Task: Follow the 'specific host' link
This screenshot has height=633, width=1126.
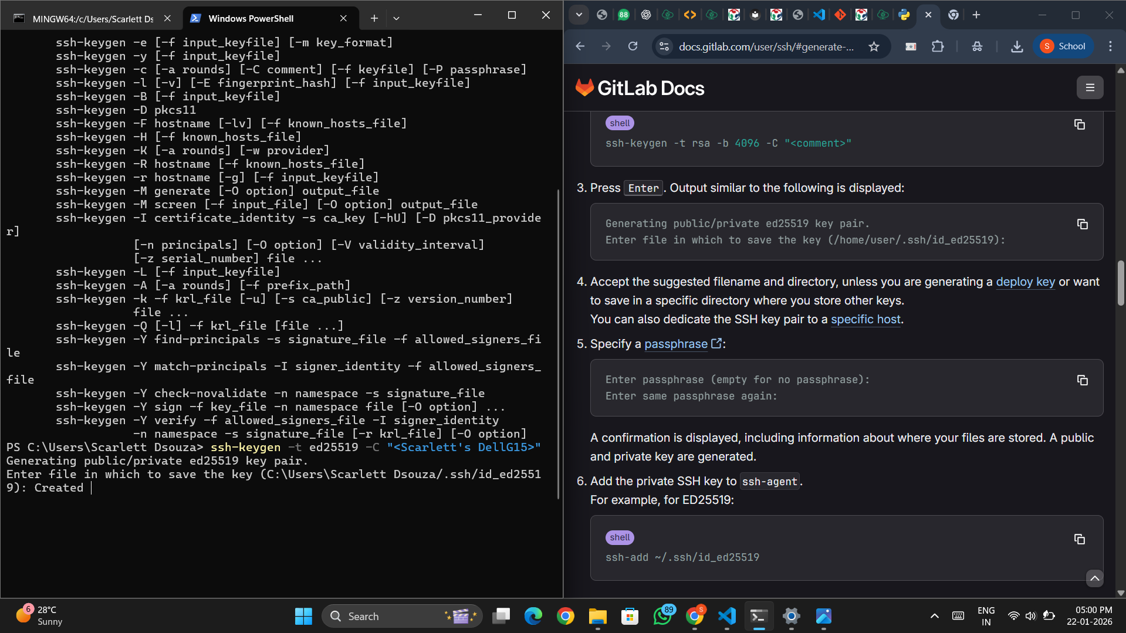Action: pyautogui.click(x=865, y=319)
